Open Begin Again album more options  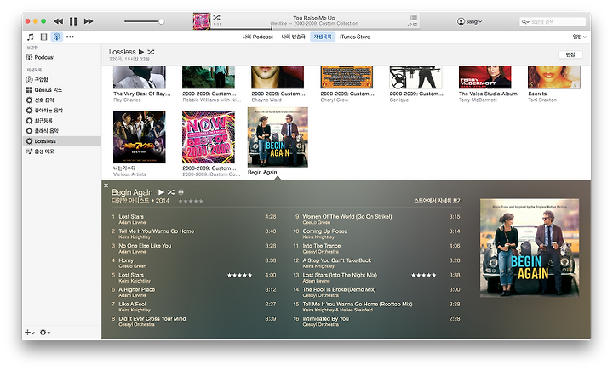[x=181, y=192]
